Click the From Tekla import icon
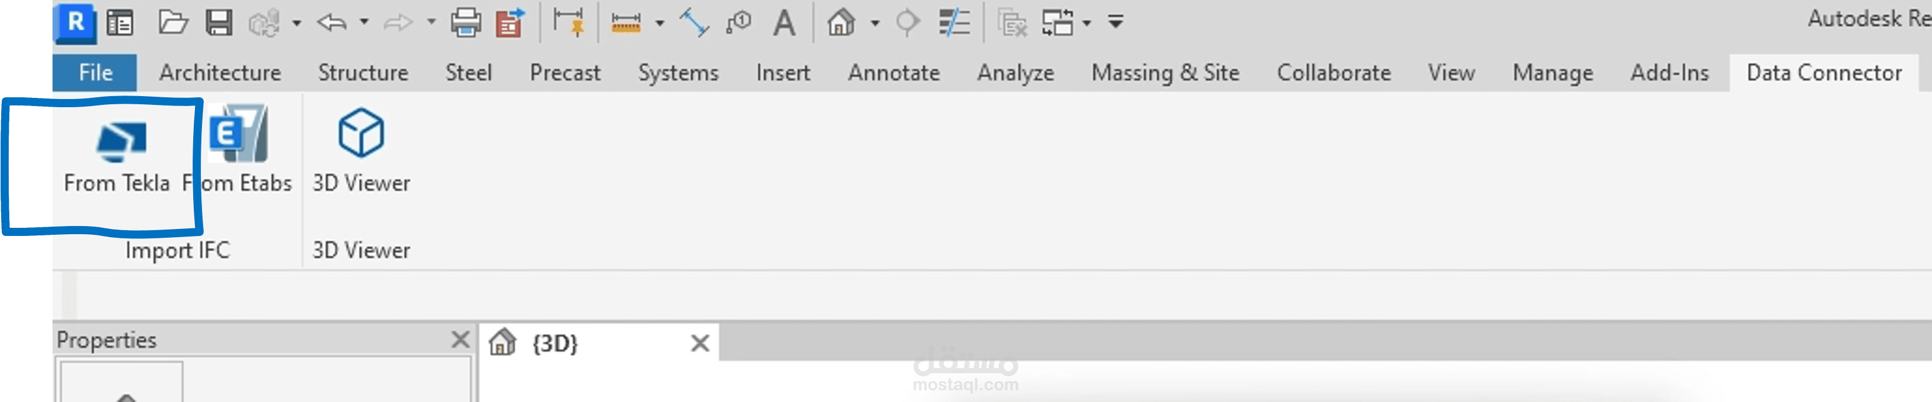This screenshot has width=1932, height=402. coord(121,142)
